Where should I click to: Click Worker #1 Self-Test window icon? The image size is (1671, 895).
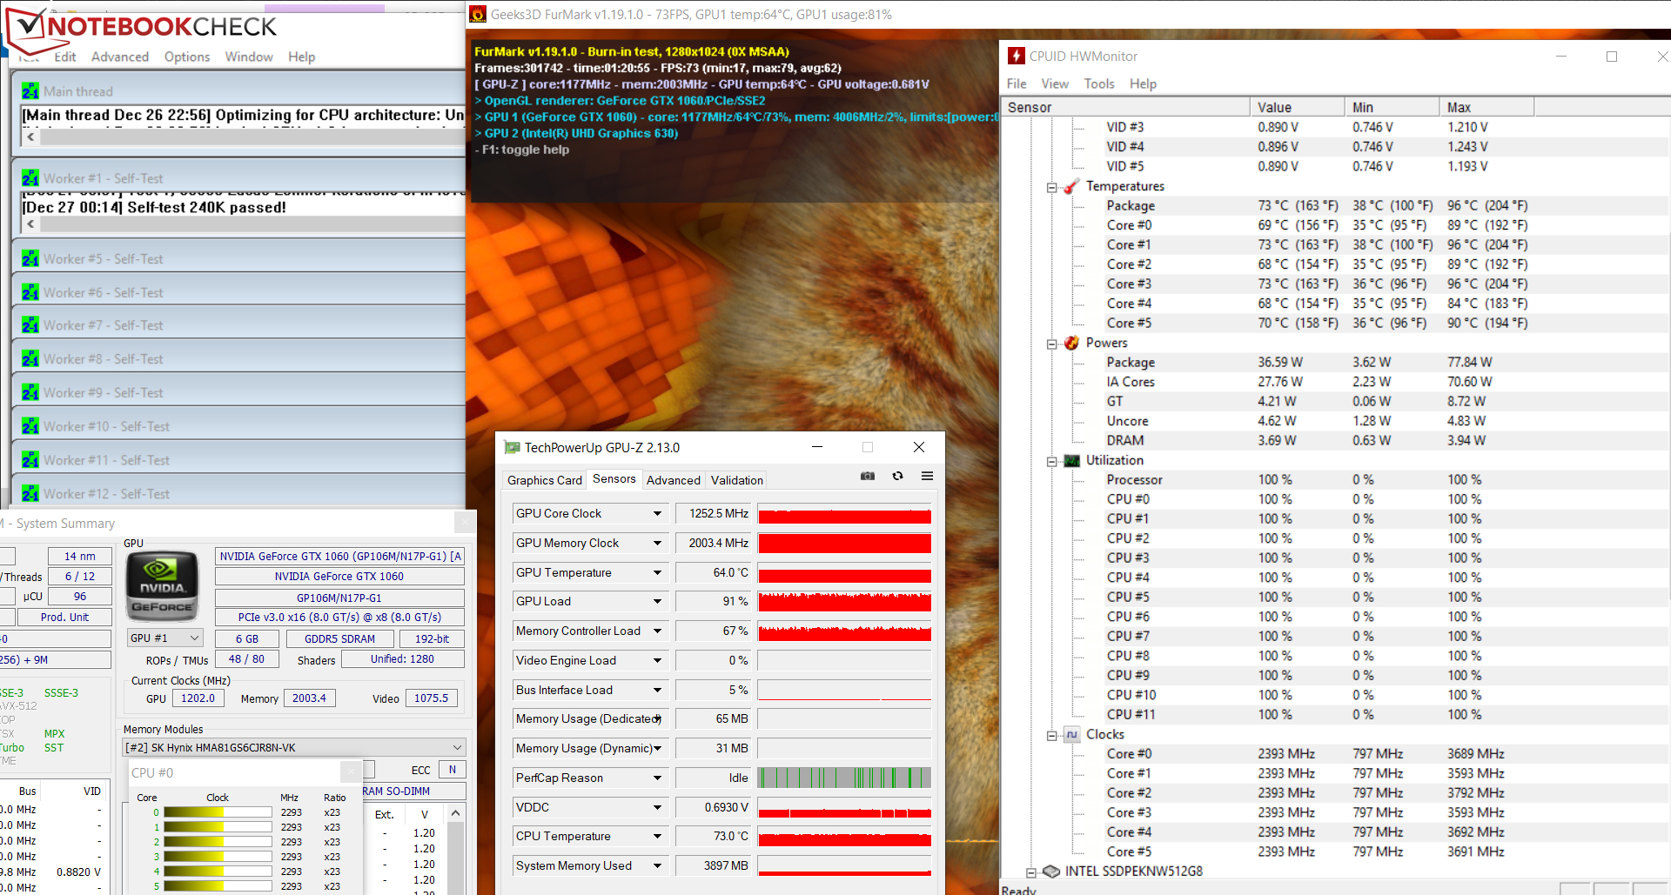point(30,177)
